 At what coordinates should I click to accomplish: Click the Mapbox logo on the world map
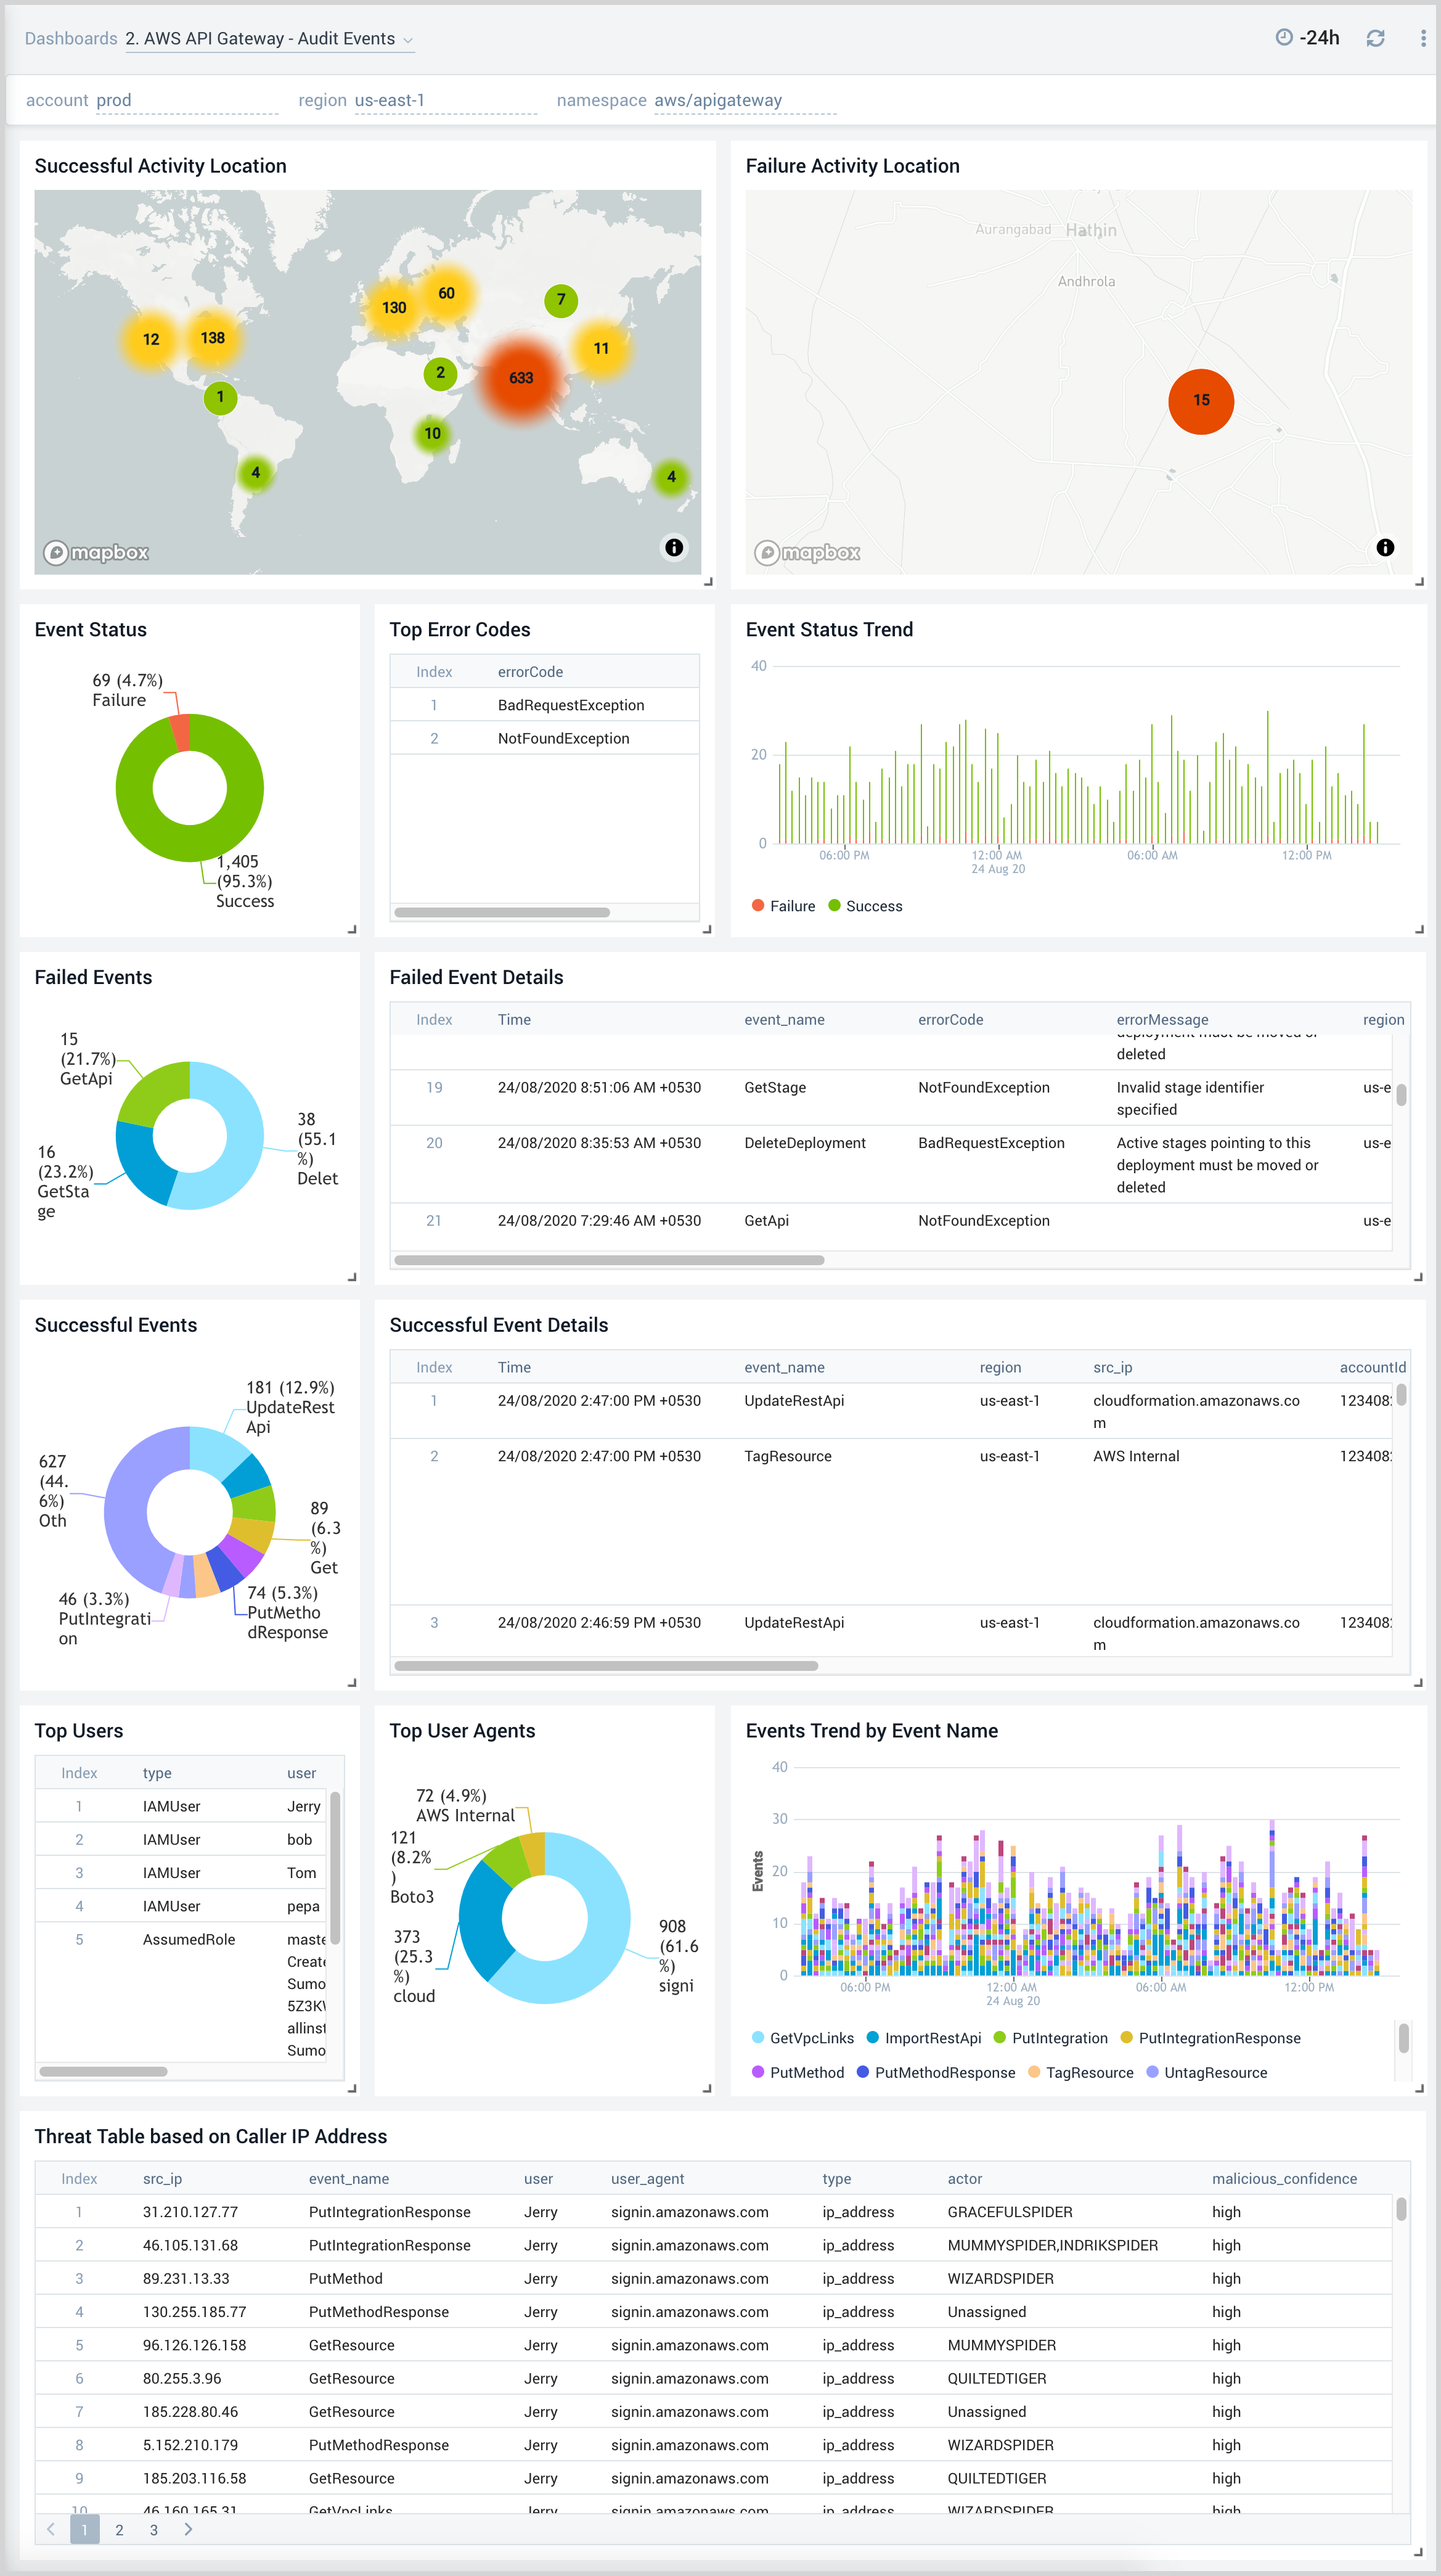coord(95,552)
